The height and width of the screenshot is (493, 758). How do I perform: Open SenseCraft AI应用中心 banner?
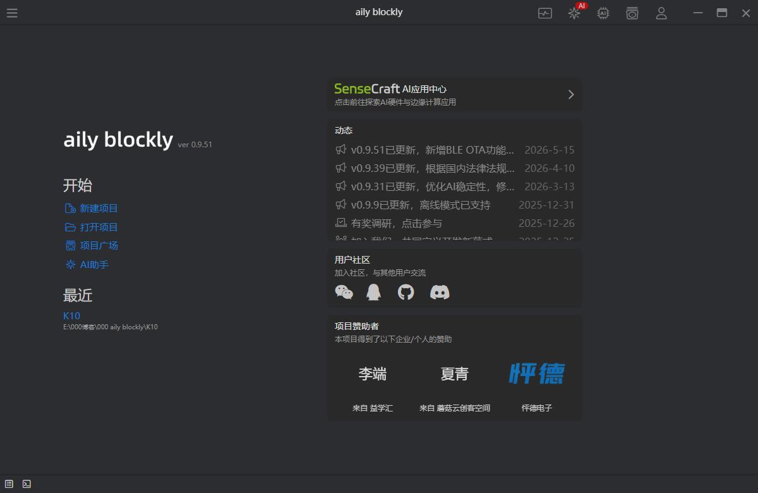coord(454,94)
